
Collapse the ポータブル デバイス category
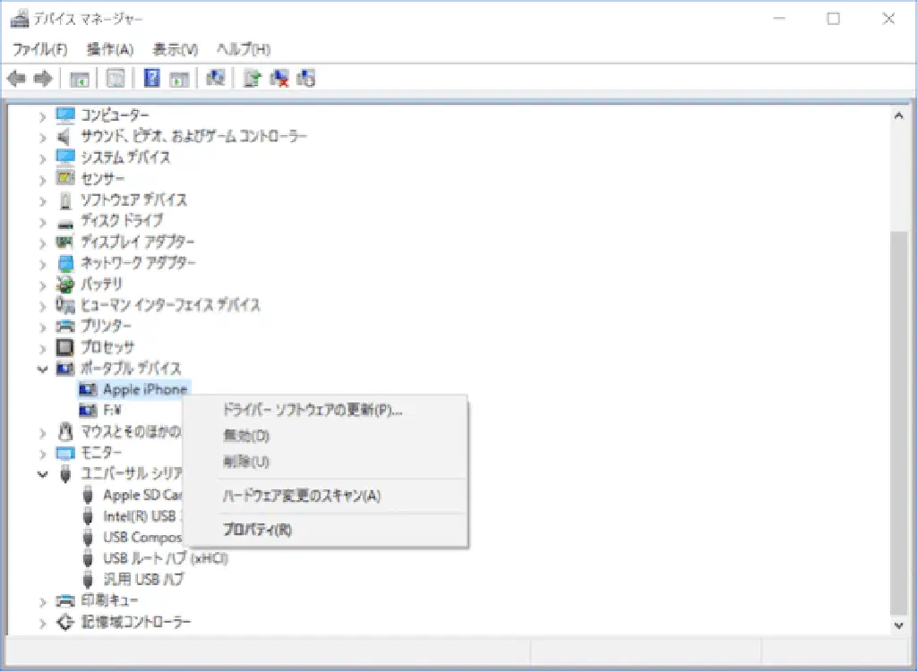pos(42,369)
